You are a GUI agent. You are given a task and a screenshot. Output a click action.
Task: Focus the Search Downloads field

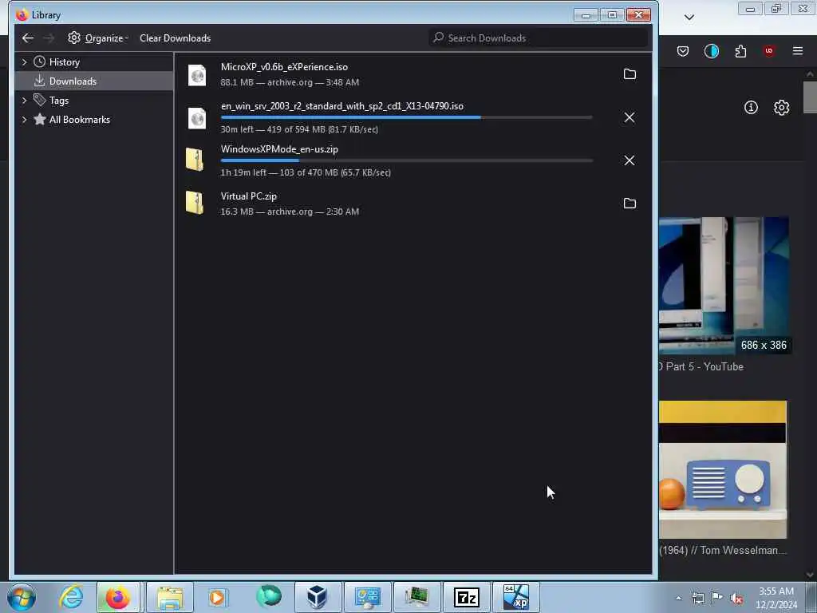pyautogui.click(x=539, y=38)
